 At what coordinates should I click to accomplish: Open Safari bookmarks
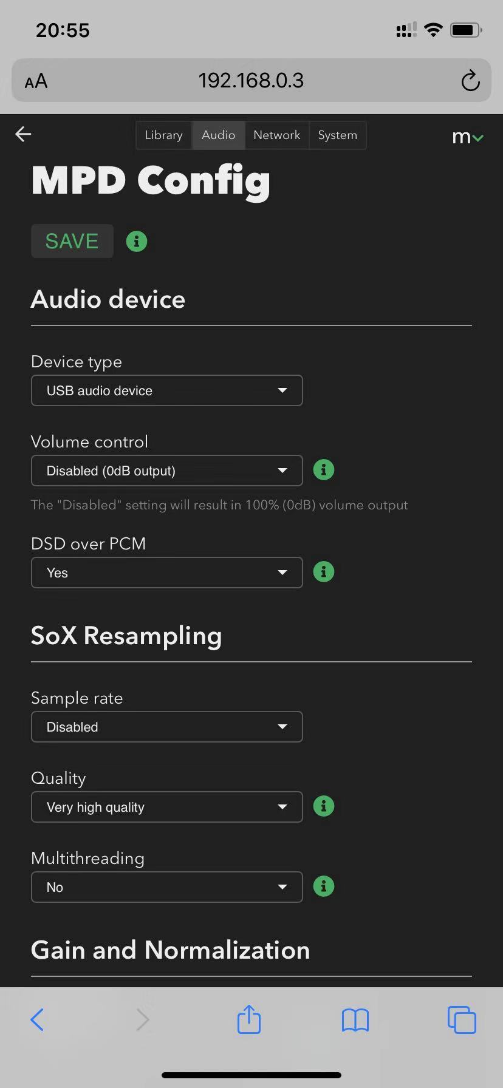[x=355, y=1020]
